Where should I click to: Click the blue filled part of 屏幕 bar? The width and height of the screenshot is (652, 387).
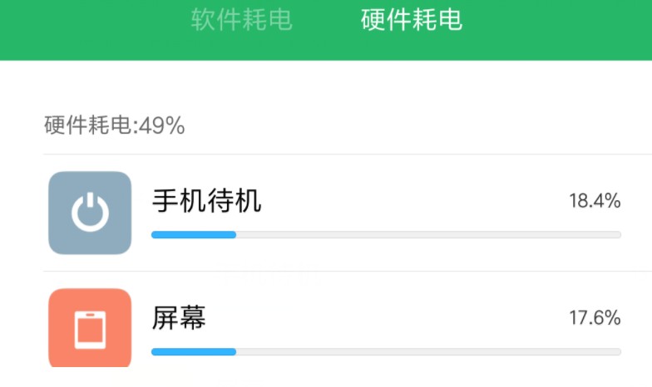click(x=194, y=351)
